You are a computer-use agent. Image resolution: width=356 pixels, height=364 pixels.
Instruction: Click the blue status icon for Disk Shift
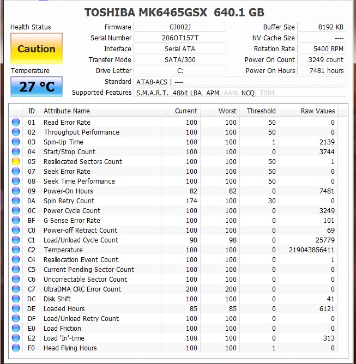(16, 299)
